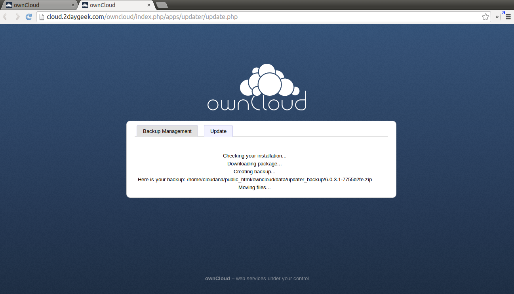514x294 pixels.
Task: Click the browser back arrow
Action: pyautogui.click(x=6, y=17)
